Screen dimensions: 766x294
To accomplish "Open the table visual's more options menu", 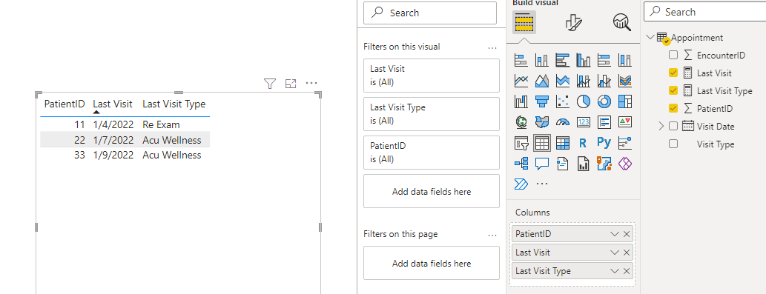I will point(311,84).
